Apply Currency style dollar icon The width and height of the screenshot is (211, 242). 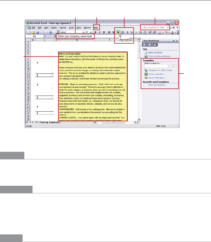(x=127, y=32)
